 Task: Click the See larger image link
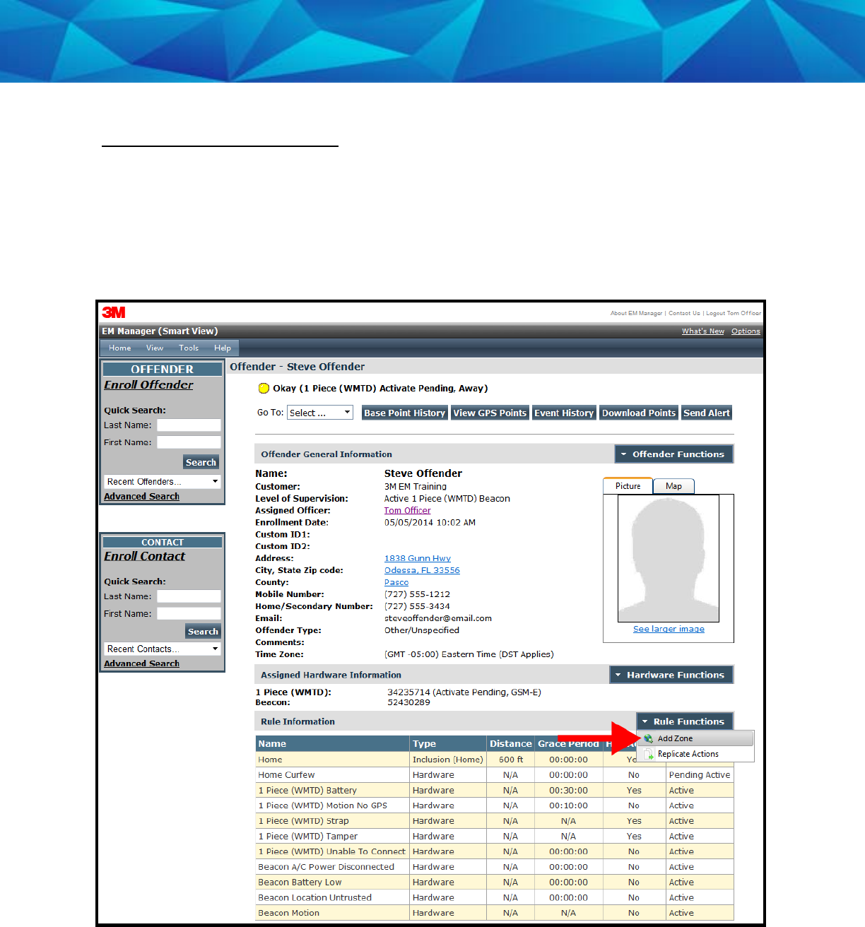coord(669,629)
